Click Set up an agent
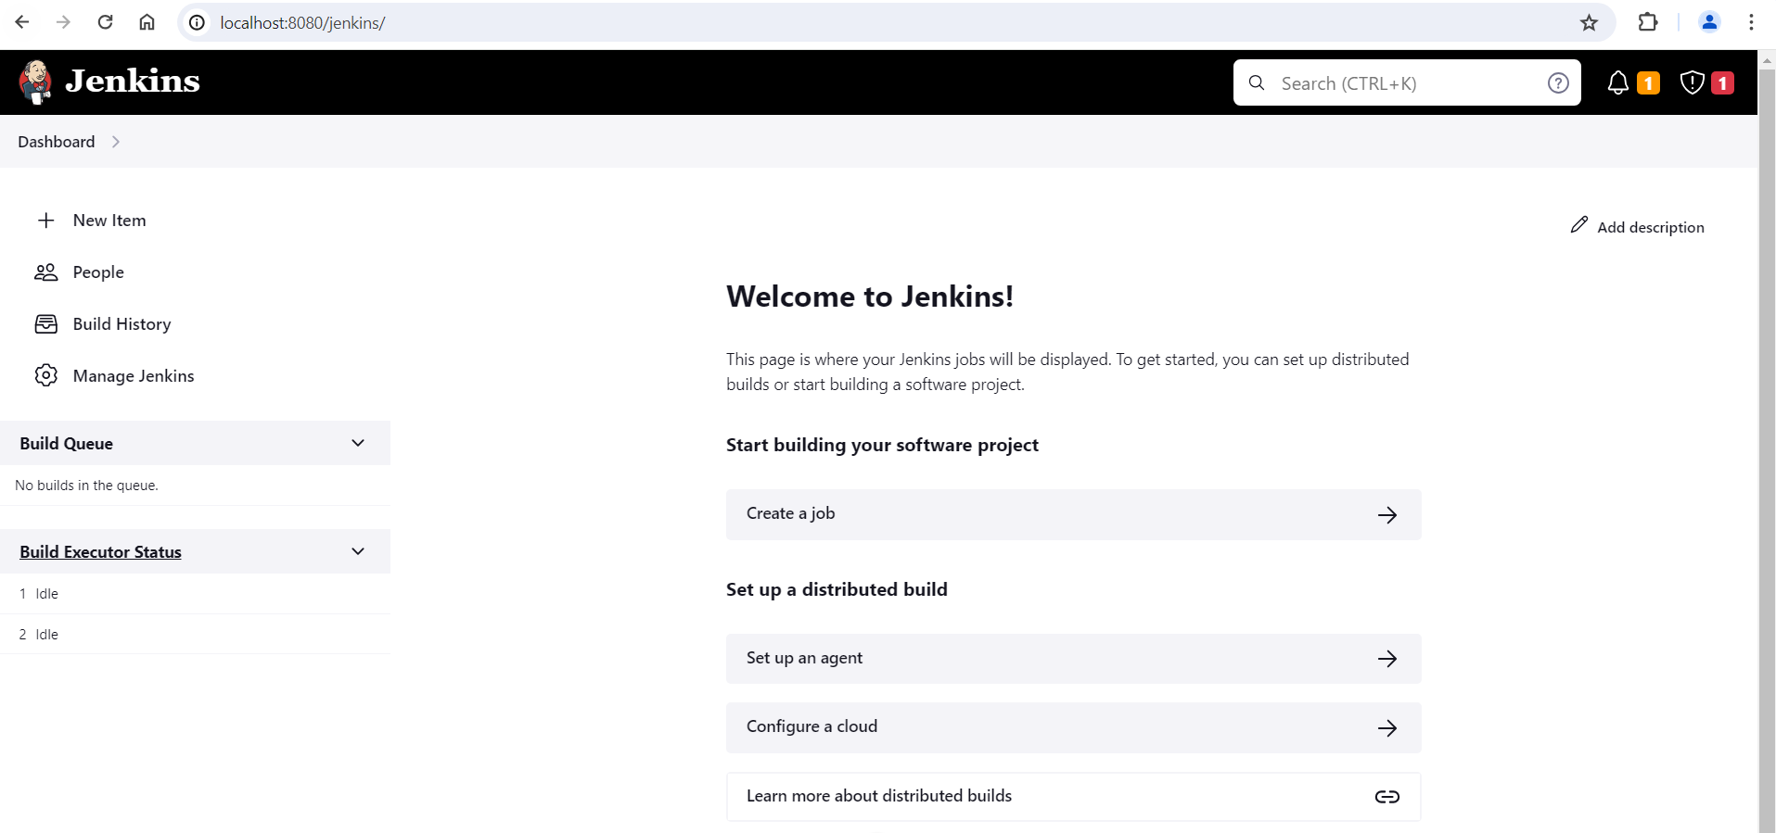This screenshot has height=833, width=1776. click(x=1074, y=659)
